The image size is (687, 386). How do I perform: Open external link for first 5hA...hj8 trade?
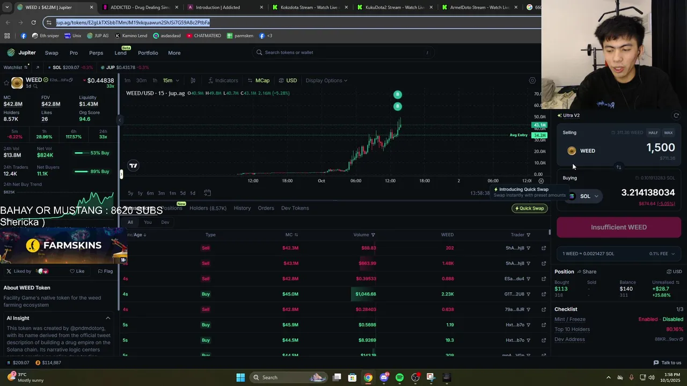(x=544, y=248)
